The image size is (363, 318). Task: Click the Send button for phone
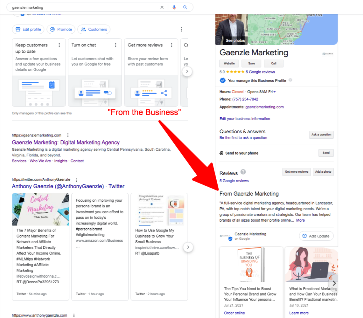[326, 153]
